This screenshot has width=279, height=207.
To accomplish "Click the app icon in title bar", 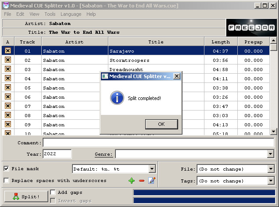I will [x=6, y=5].
